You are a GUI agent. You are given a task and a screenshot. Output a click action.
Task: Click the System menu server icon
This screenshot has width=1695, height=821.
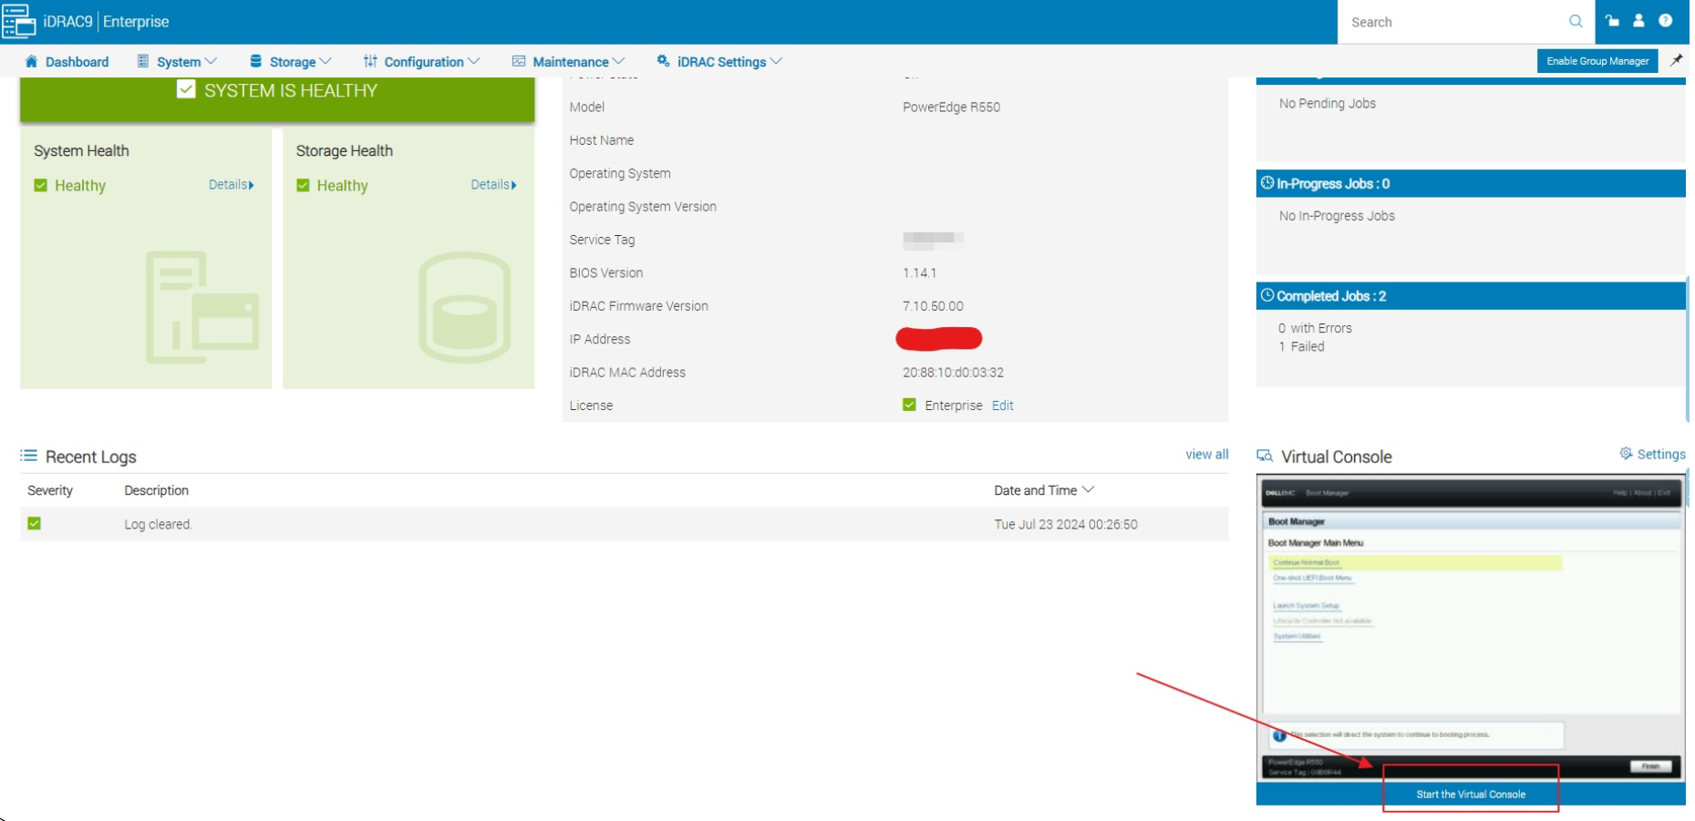click(143, 62)
